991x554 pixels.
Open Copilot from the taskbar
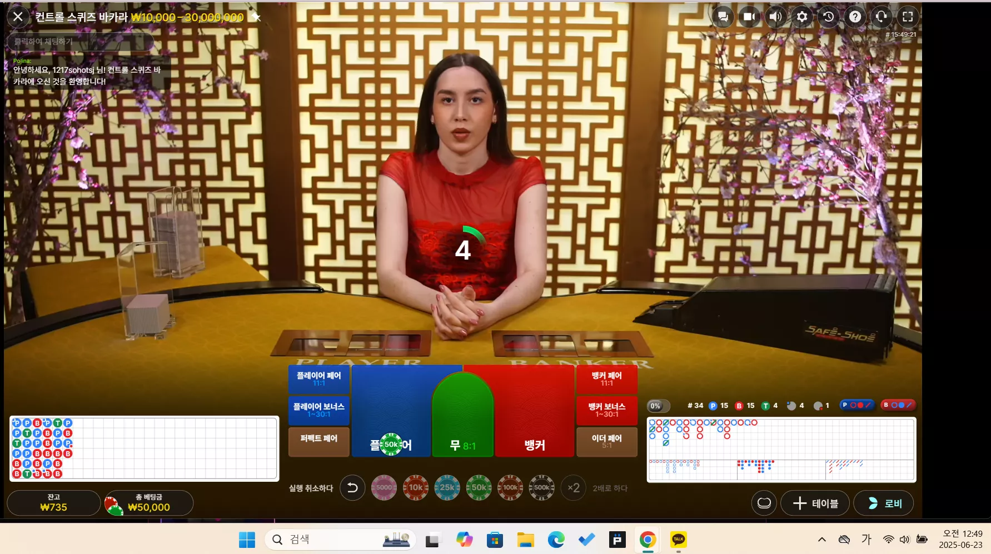464,540
